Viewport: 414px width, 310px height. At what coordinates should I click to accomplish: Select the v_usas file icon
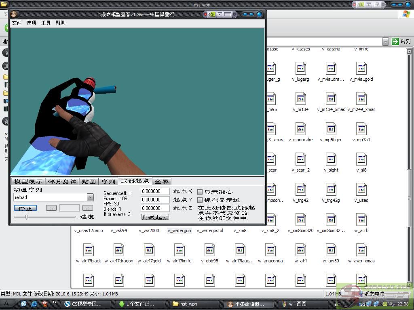tap(361, 190)
